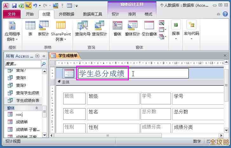Switch to the 排列 ribbon tab
This screenshot has height=148, width=231.
[x=132, y=14]
